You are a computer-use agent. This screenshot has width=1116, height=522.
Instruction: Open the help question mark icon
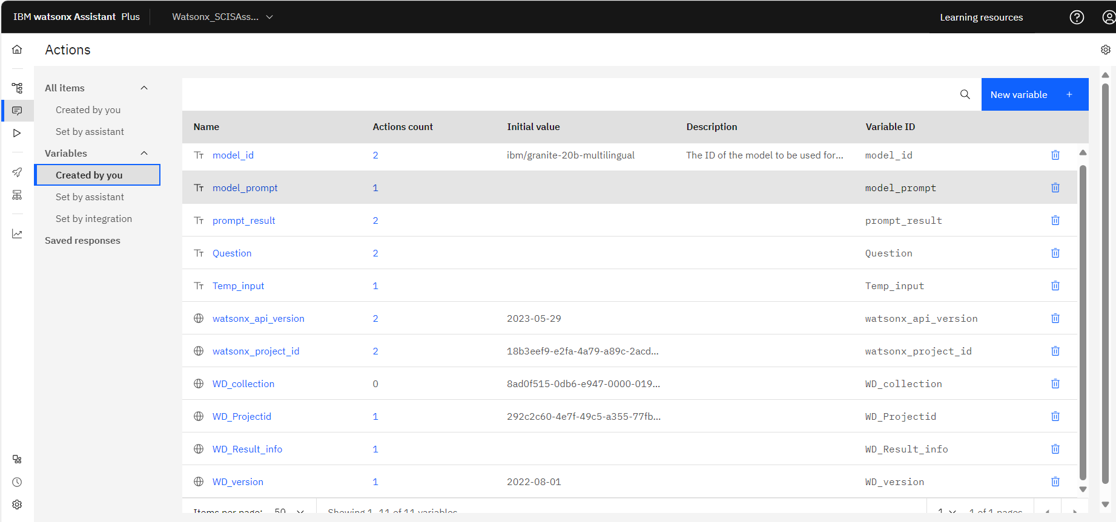[1077, 17]
